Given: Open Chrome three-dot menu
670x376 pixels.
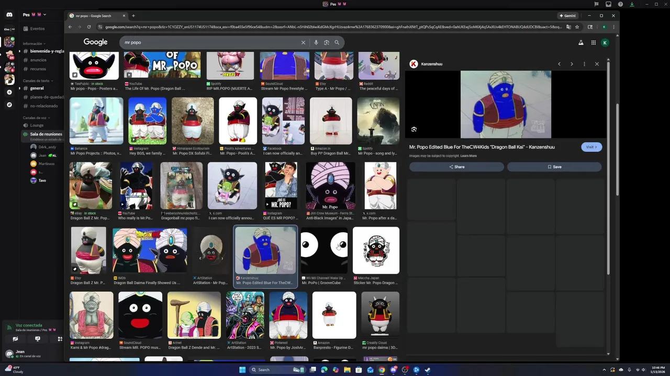Looking at the screenshot, I should click(x=613, y=27).
